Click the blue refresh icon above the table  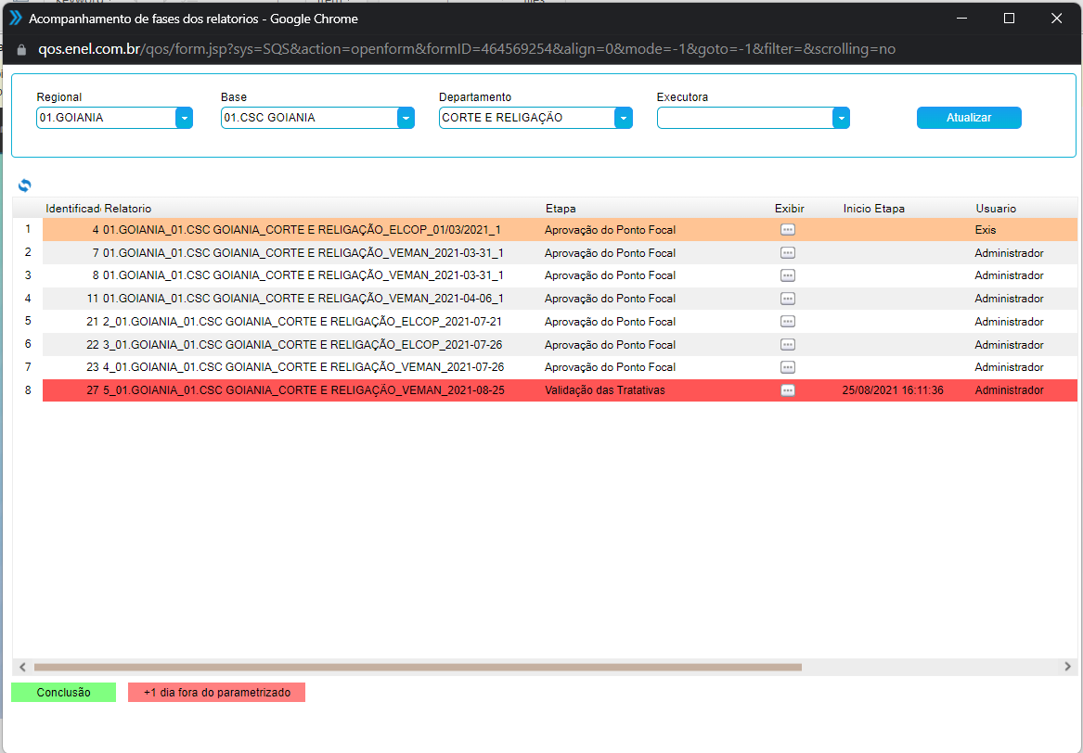coord(24,185)
